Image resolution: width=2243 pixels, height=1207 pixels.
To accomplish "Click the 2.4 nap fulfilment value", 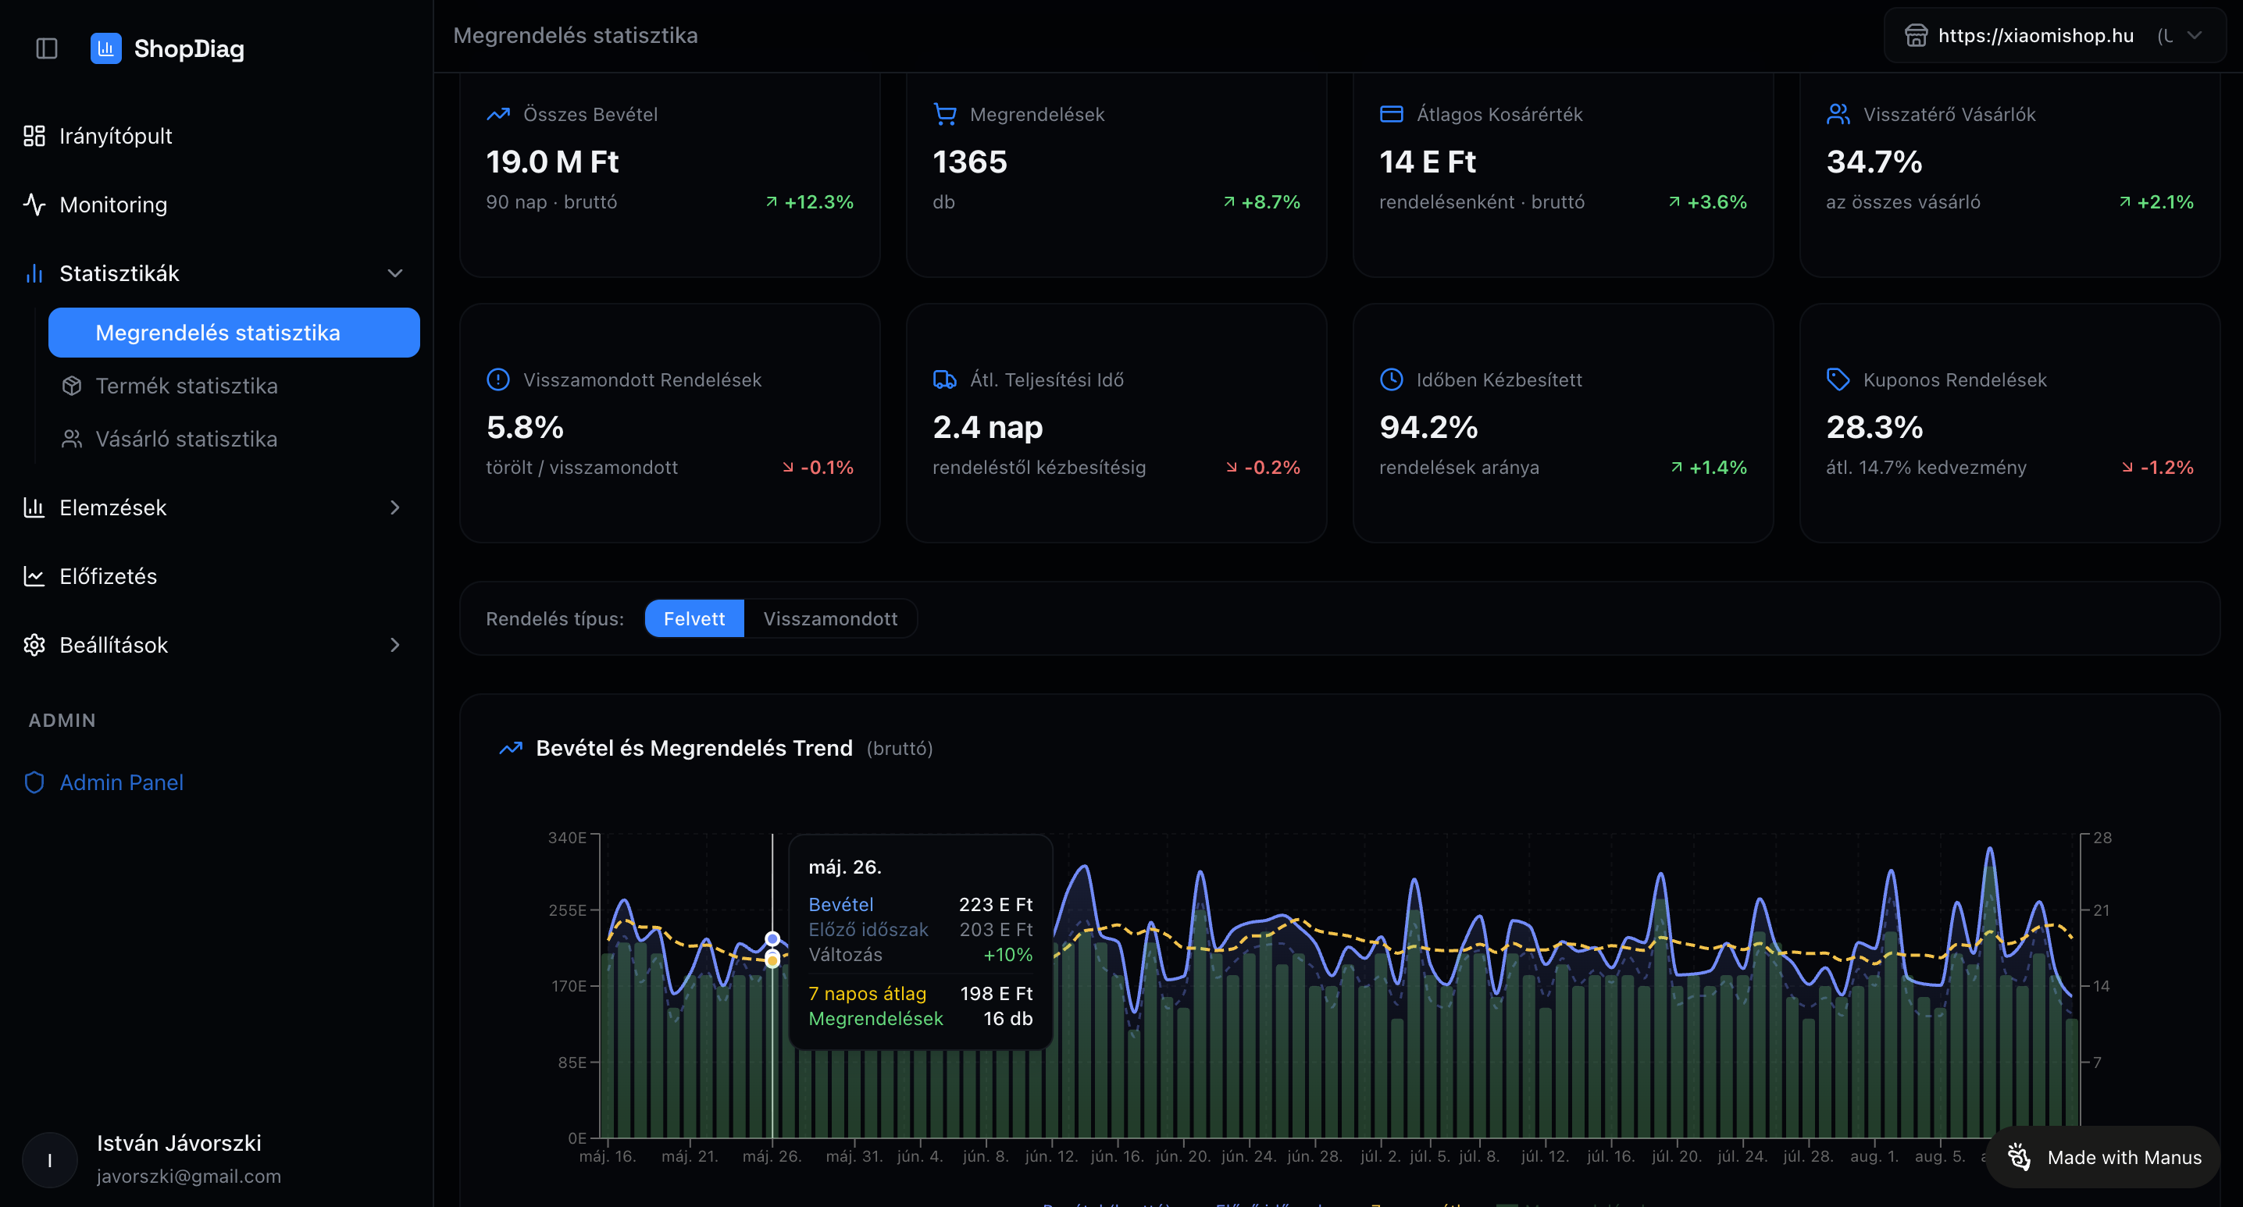I will click(987, 427).
